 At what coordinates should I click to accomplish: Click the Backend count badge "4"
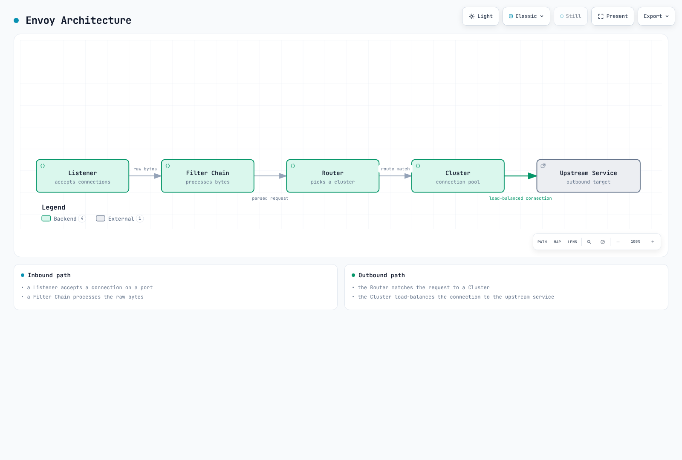pos(82,218)
